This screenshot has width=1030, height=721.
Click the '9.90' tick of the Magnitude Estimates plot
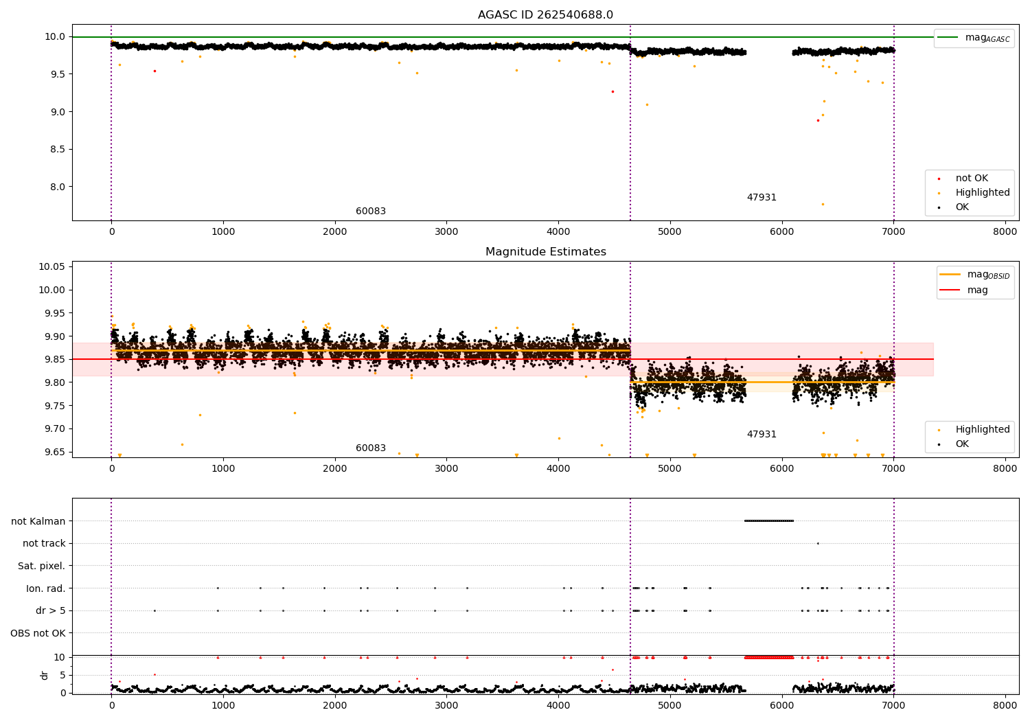tap(55, 336)
